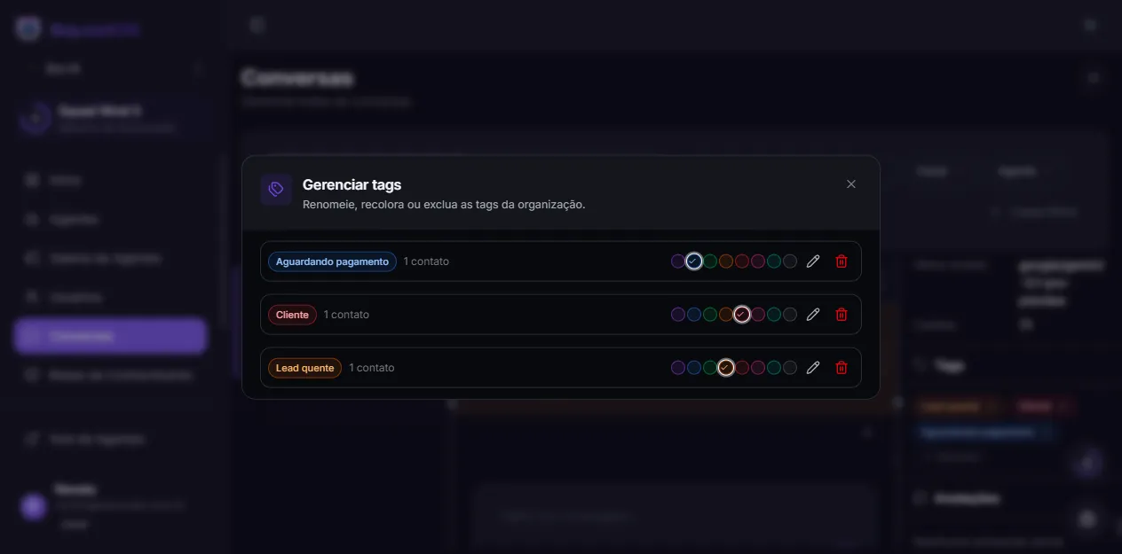This screenshot has height=554, width=1122.
Task: Change Lead quente color to pink
Action: coord(758,368)
